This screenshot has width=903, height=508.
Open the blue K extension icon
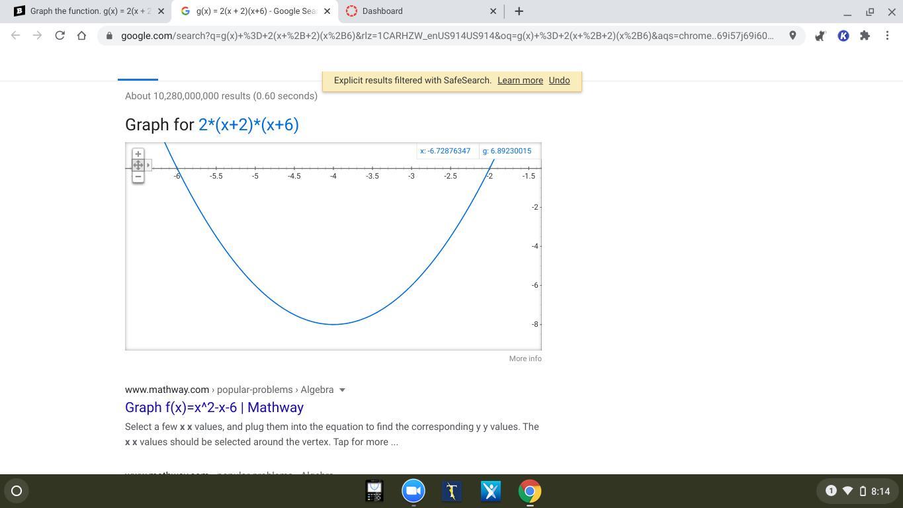[x=843, y=36]
